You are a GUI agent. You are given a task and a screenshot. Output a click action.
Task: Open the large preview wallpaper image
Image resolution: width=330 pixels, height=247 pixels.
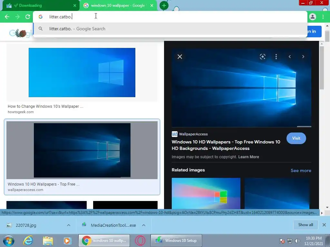point(241,88)
